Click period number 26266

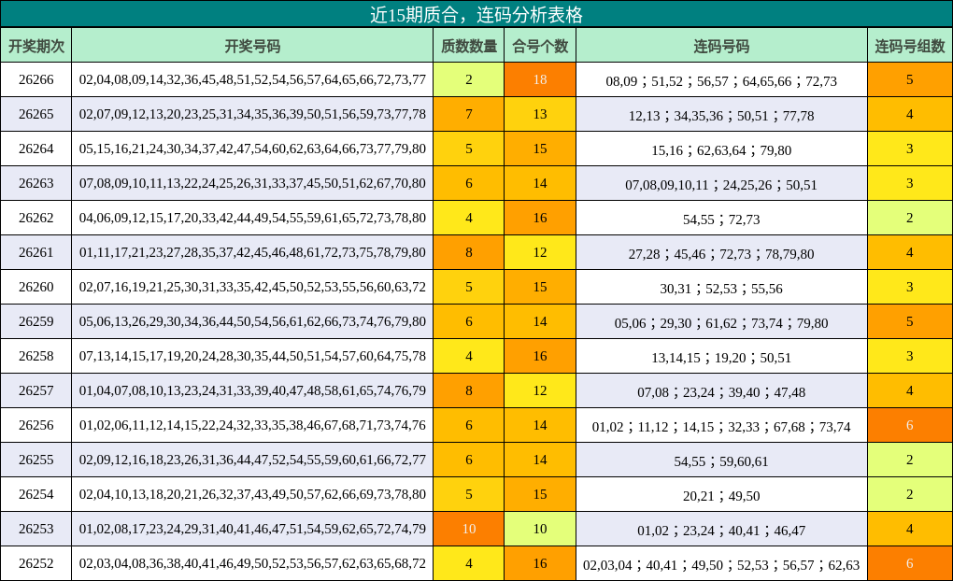pyautogui.click(x=36, y=79)
